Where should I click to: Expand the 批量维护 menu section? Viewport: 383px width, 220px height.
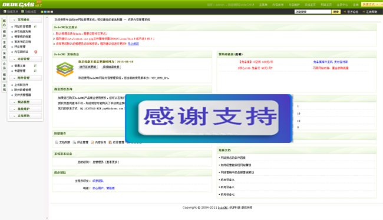[26, 109]
